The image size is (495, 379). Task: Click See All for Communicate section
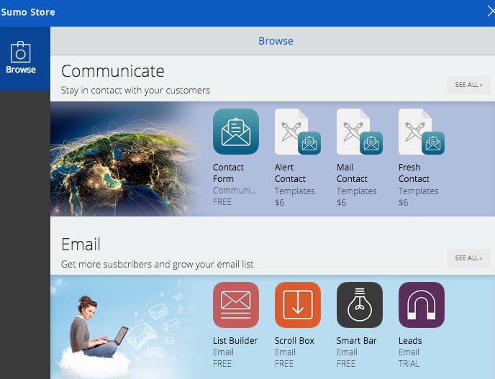pos(468,85)
